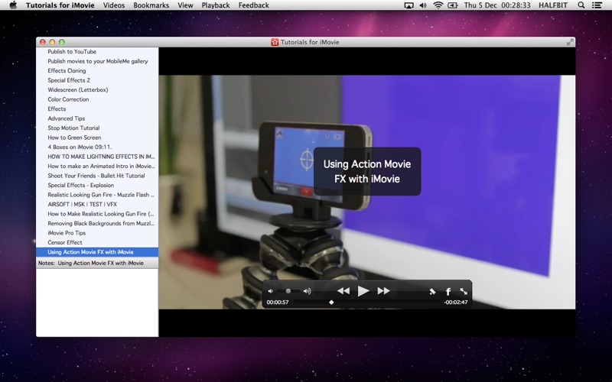Screen dimensions: 612x382
Task: Select '4 Boxes on iMovie 09:11.'
Action: (97, 147)
